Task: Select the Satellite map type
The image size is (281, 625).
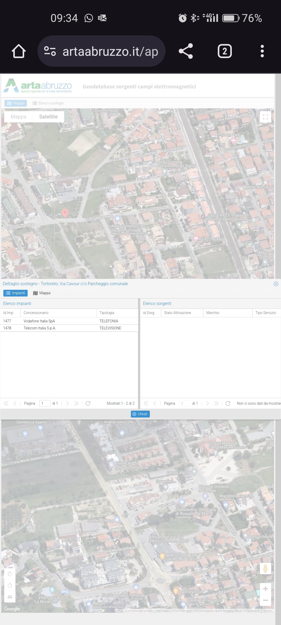Action: tap(48, 117)
